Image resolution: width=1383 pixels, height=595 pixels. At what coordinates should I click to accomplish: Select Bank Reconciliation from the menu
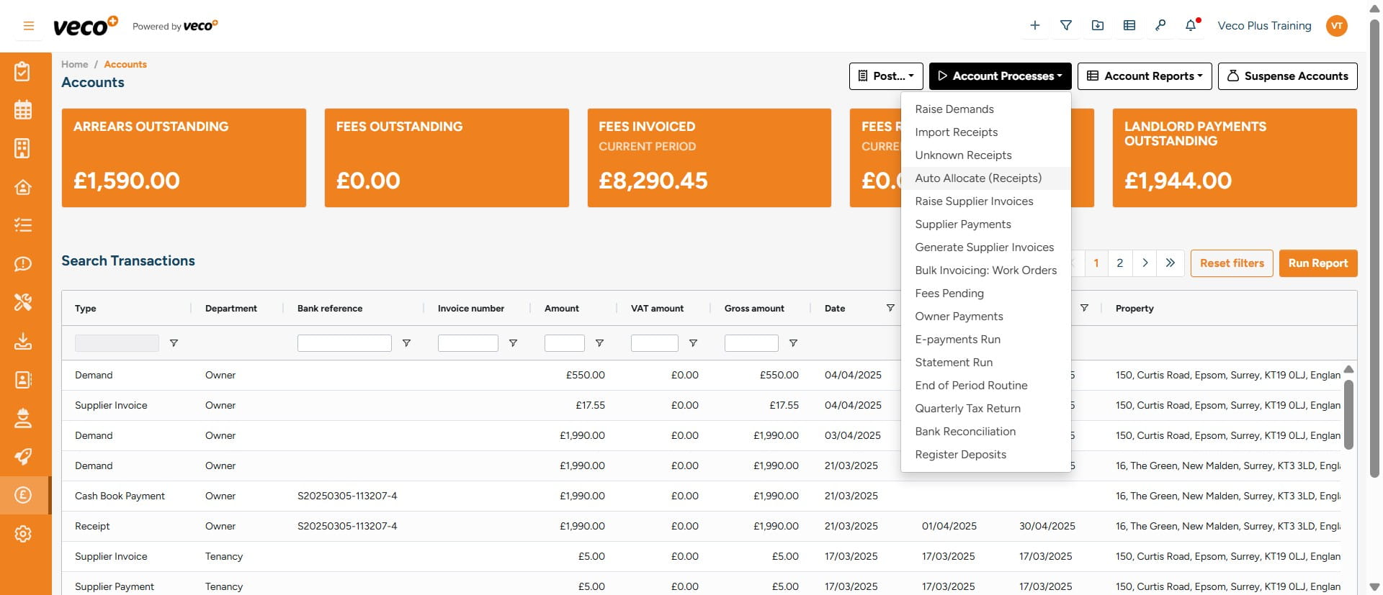[x=965, y=432]
